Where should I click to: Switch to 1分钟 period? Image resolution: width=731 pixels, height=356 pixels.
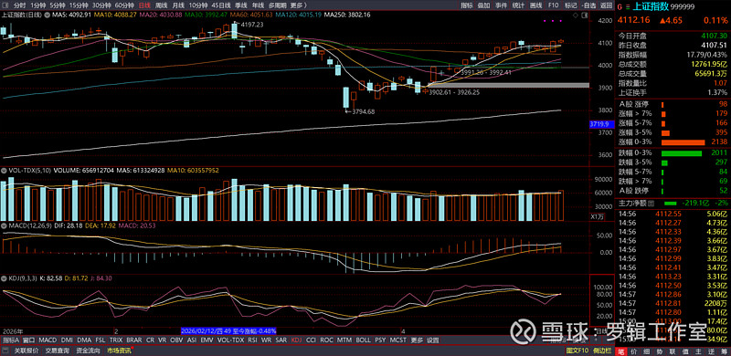pyautogui.click(x=38, y=5)
